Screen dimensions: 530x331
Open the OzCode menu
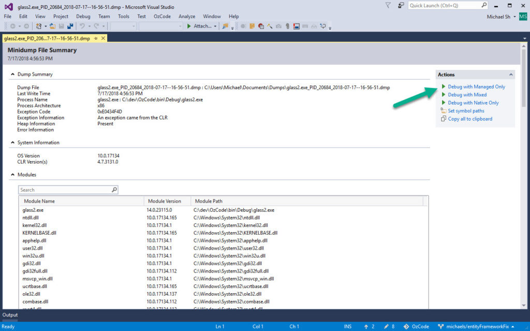coord(162,16)
